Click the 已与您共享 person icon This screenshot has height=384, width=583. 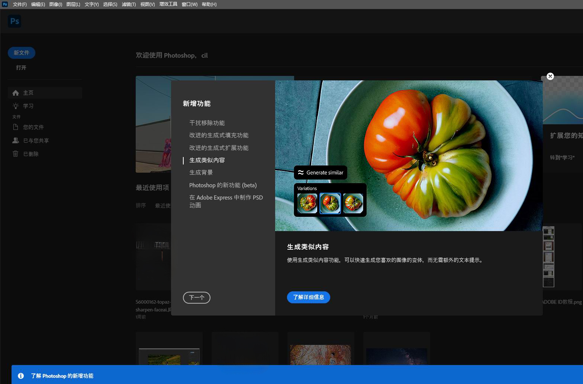pyautogui.click(x=16, y=141)
